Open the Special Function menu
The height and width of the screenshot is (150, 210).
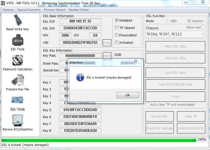[x=29, y=10]
